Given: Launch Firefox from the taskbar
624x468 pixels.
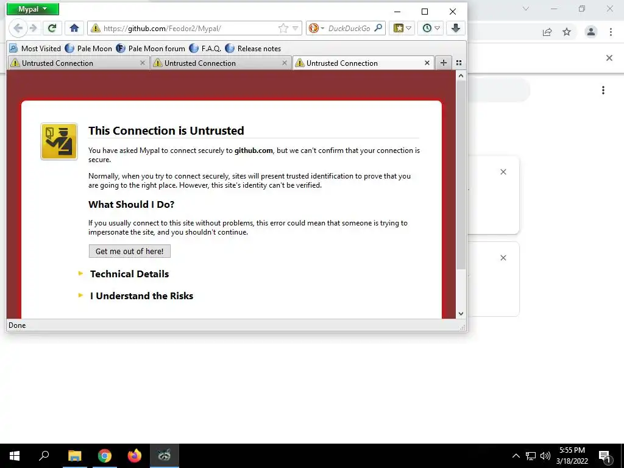Looking at the screenshot, I should (135, 456).
